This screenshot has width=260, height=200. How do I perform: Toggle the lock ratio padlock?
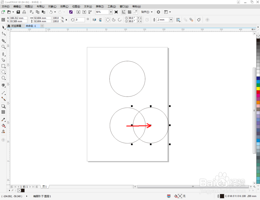coord(66,20)
